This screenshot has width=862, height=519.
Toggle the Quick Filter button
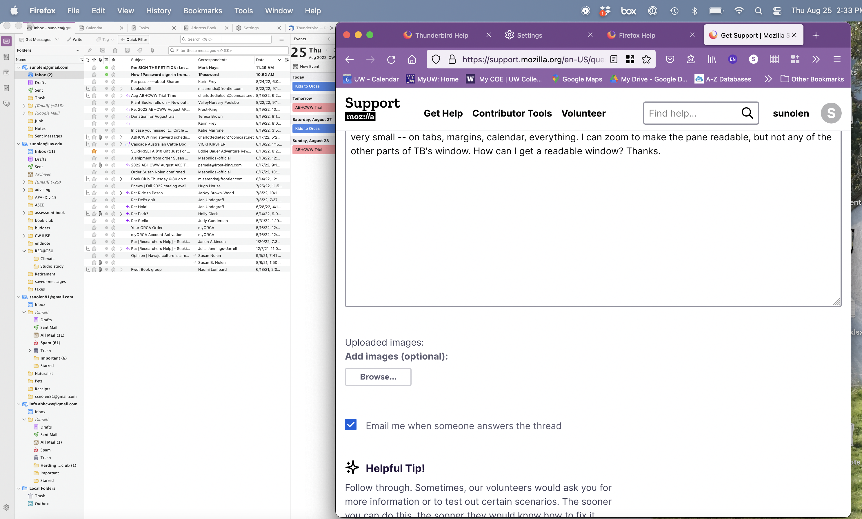[x=134, y=39]
